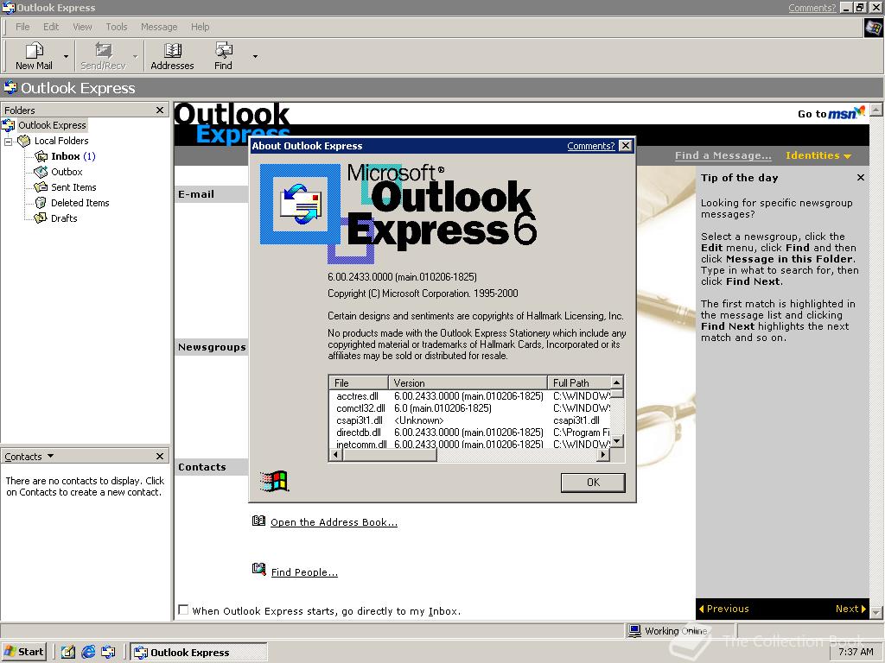Click OK in About Outlook Express dialog

tap(593, 483)
